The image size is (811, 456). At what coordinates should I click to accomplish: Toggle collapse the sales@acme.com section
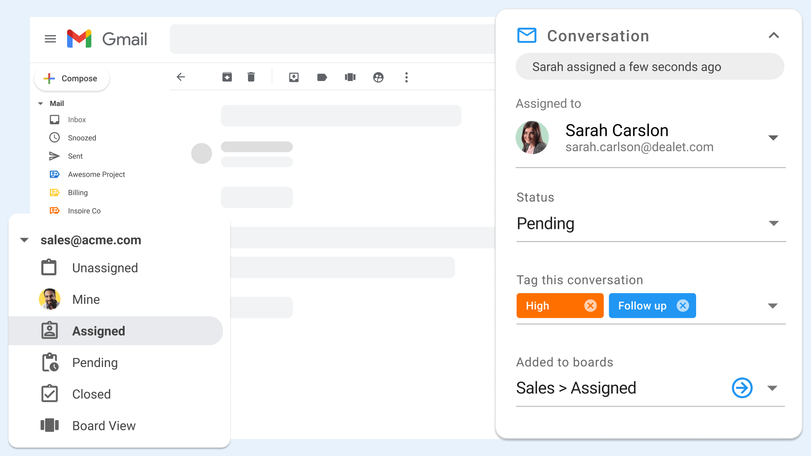click(x=25, y=239)
